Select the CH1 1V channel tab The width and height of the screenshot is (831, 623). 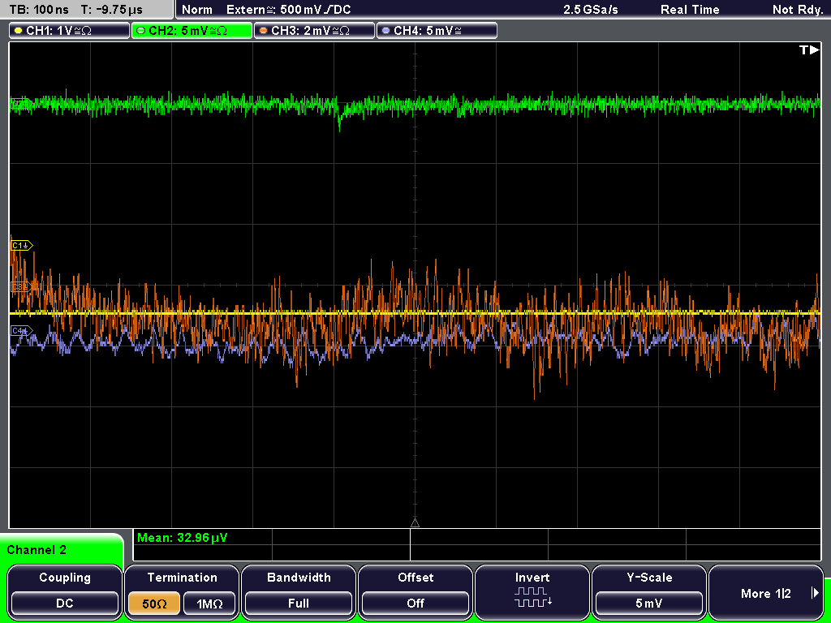click(70, 31)
